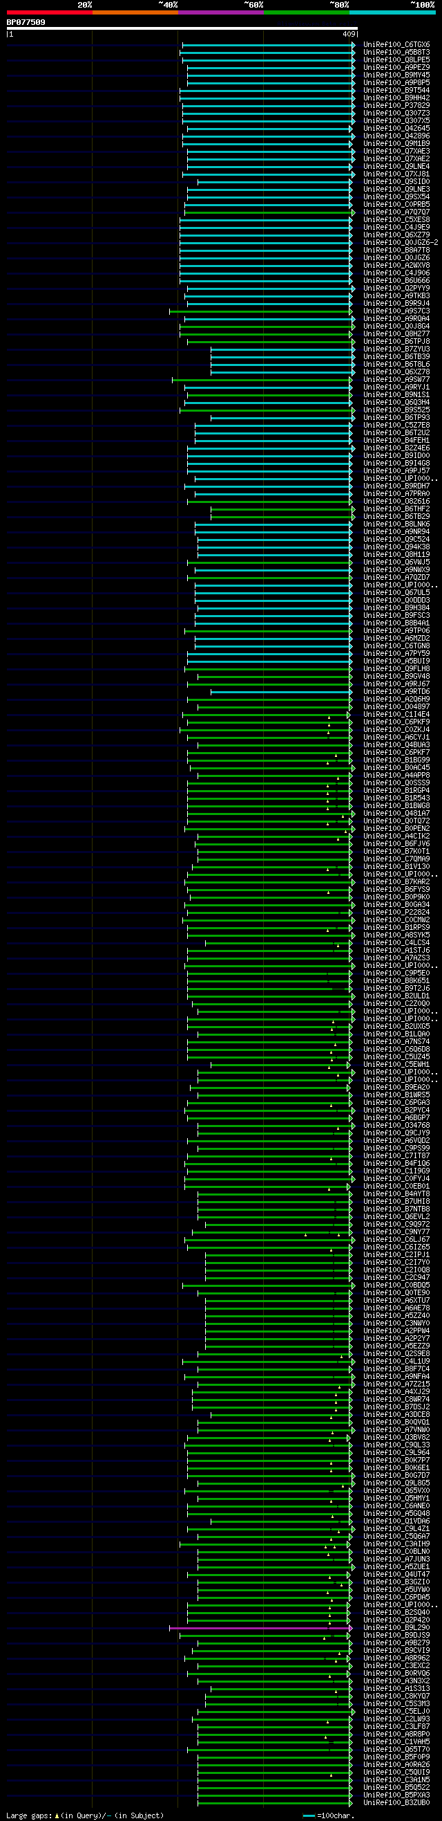Image resolution: width=442 pixels, height=1821 pixels.
Task: Select the UniRef100_C4LCS4 entry
Action: (x=396, y=943)
